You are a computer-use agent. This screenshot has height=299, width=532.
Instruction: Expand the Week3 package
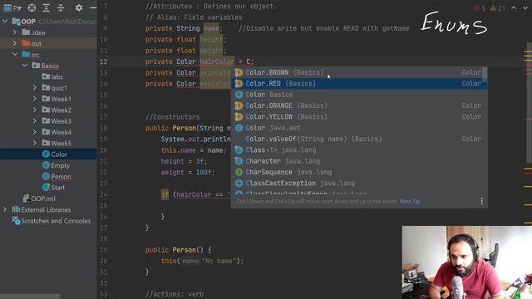click(35, 121)
